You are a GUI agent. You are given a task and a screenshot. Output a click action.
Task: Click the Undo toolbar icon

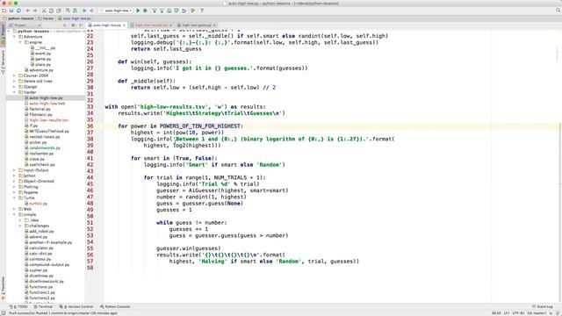coord(27,11)
